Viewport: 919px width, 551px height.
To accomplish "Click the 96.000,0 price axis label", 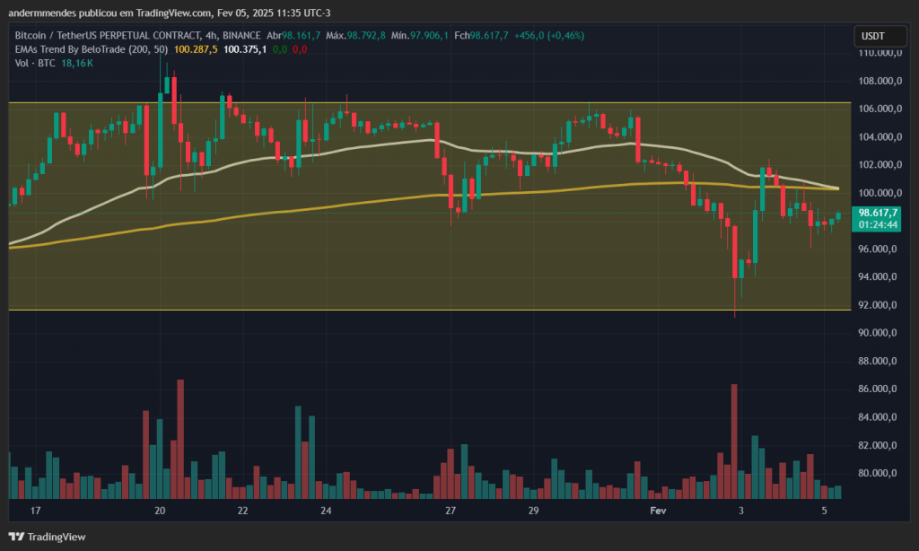I will 878,249.
